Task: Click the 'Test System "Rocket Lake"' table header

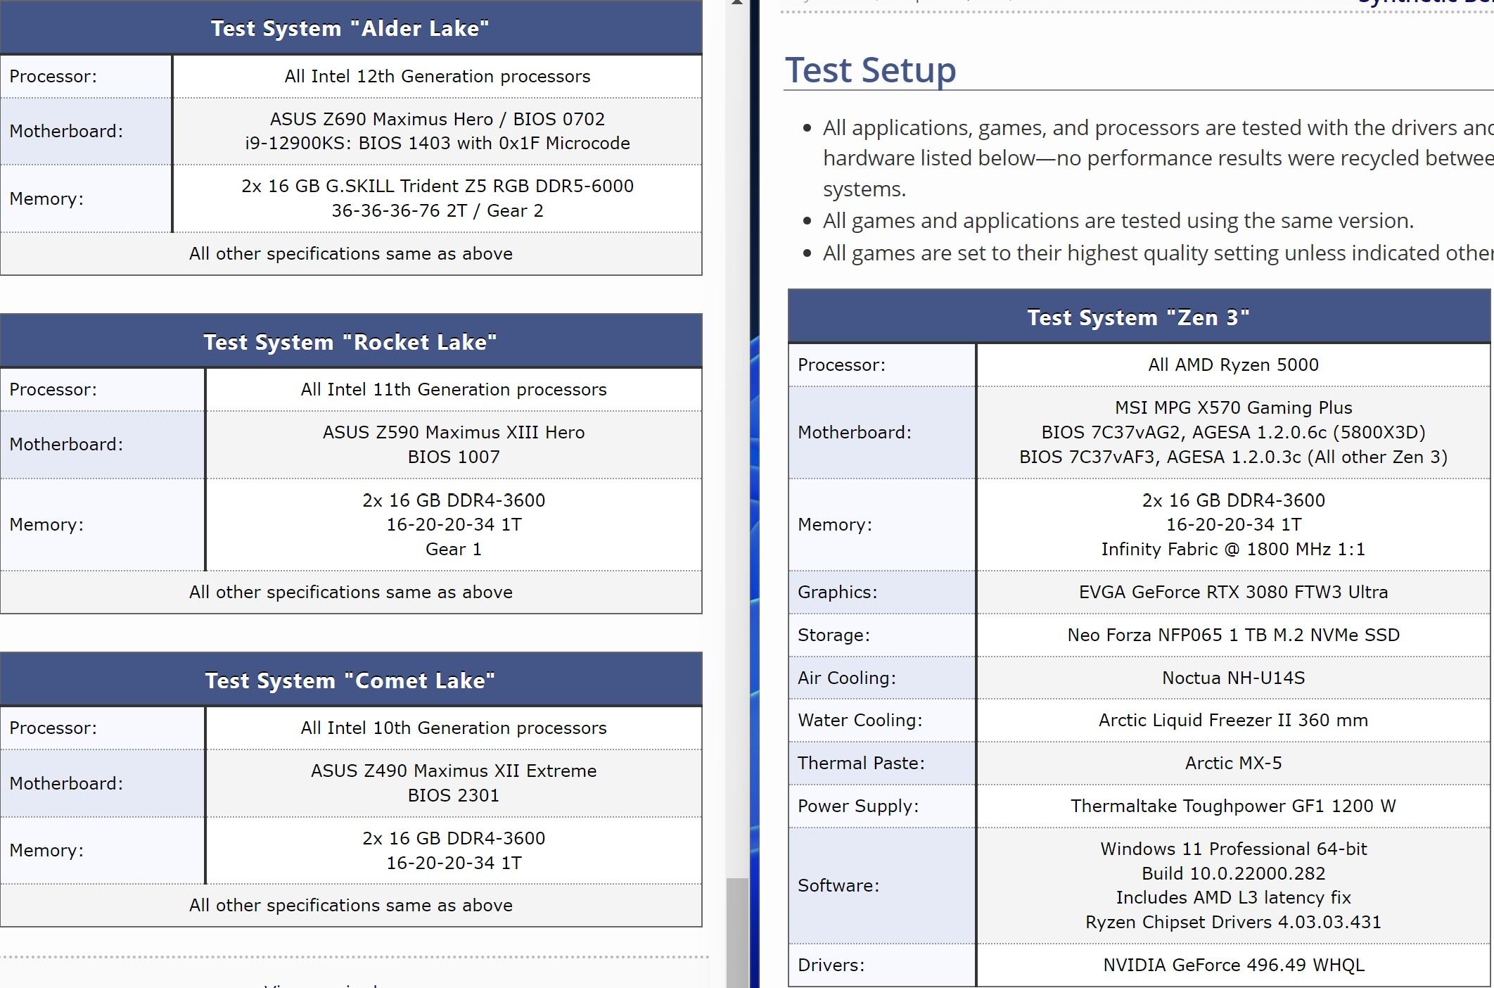Action: (351, 341)
